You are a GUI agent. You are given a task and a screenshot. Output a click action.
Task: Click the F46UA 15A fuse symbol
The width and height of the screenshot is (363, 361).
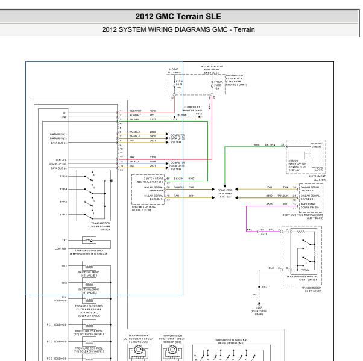(x=212, y=85)
